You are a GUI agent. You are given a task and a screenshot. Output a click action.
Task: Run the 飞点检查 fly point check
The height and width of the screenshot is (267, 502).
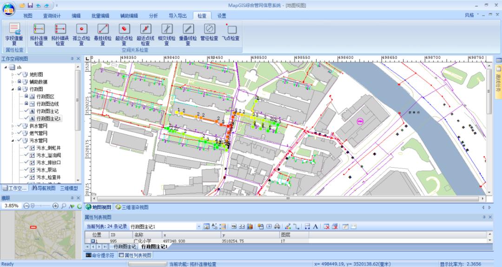(x=231, y=32)
